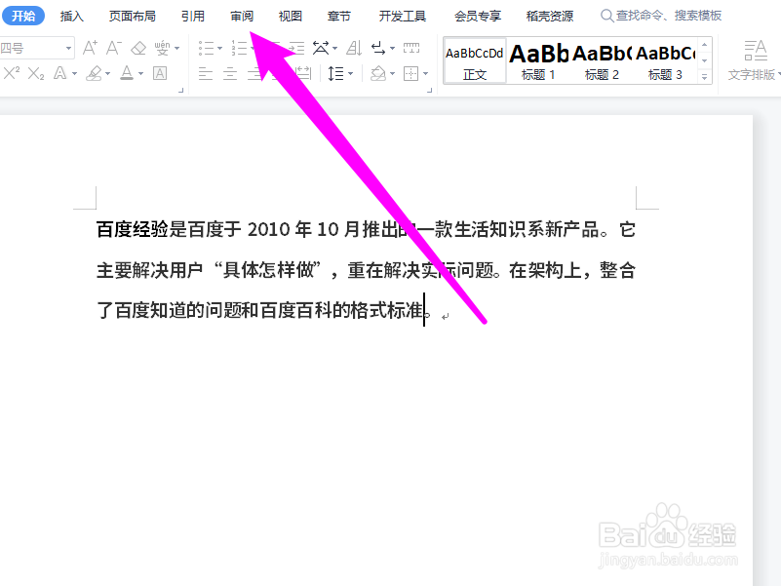781x586 pixels.
Task: Open the 会员专享 tab
Action: pyautogui.click(x=478, y=16)
